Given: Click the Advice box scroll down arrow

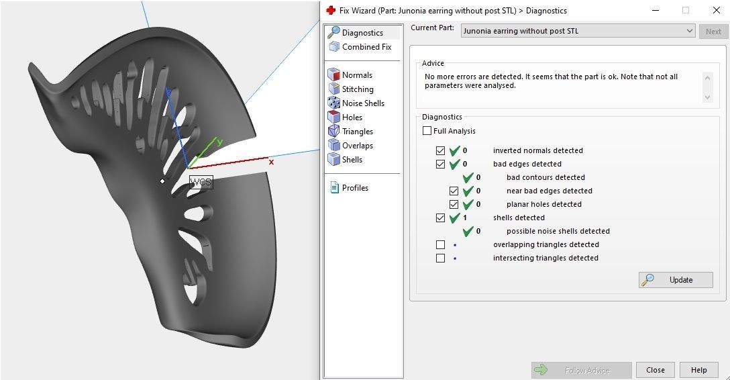Looking at the screenshot, I should point(708,97).
